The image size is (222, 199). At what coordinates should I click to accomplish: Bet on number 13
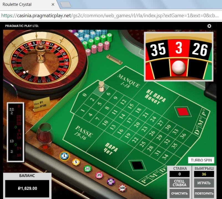[x=113, y=127]
